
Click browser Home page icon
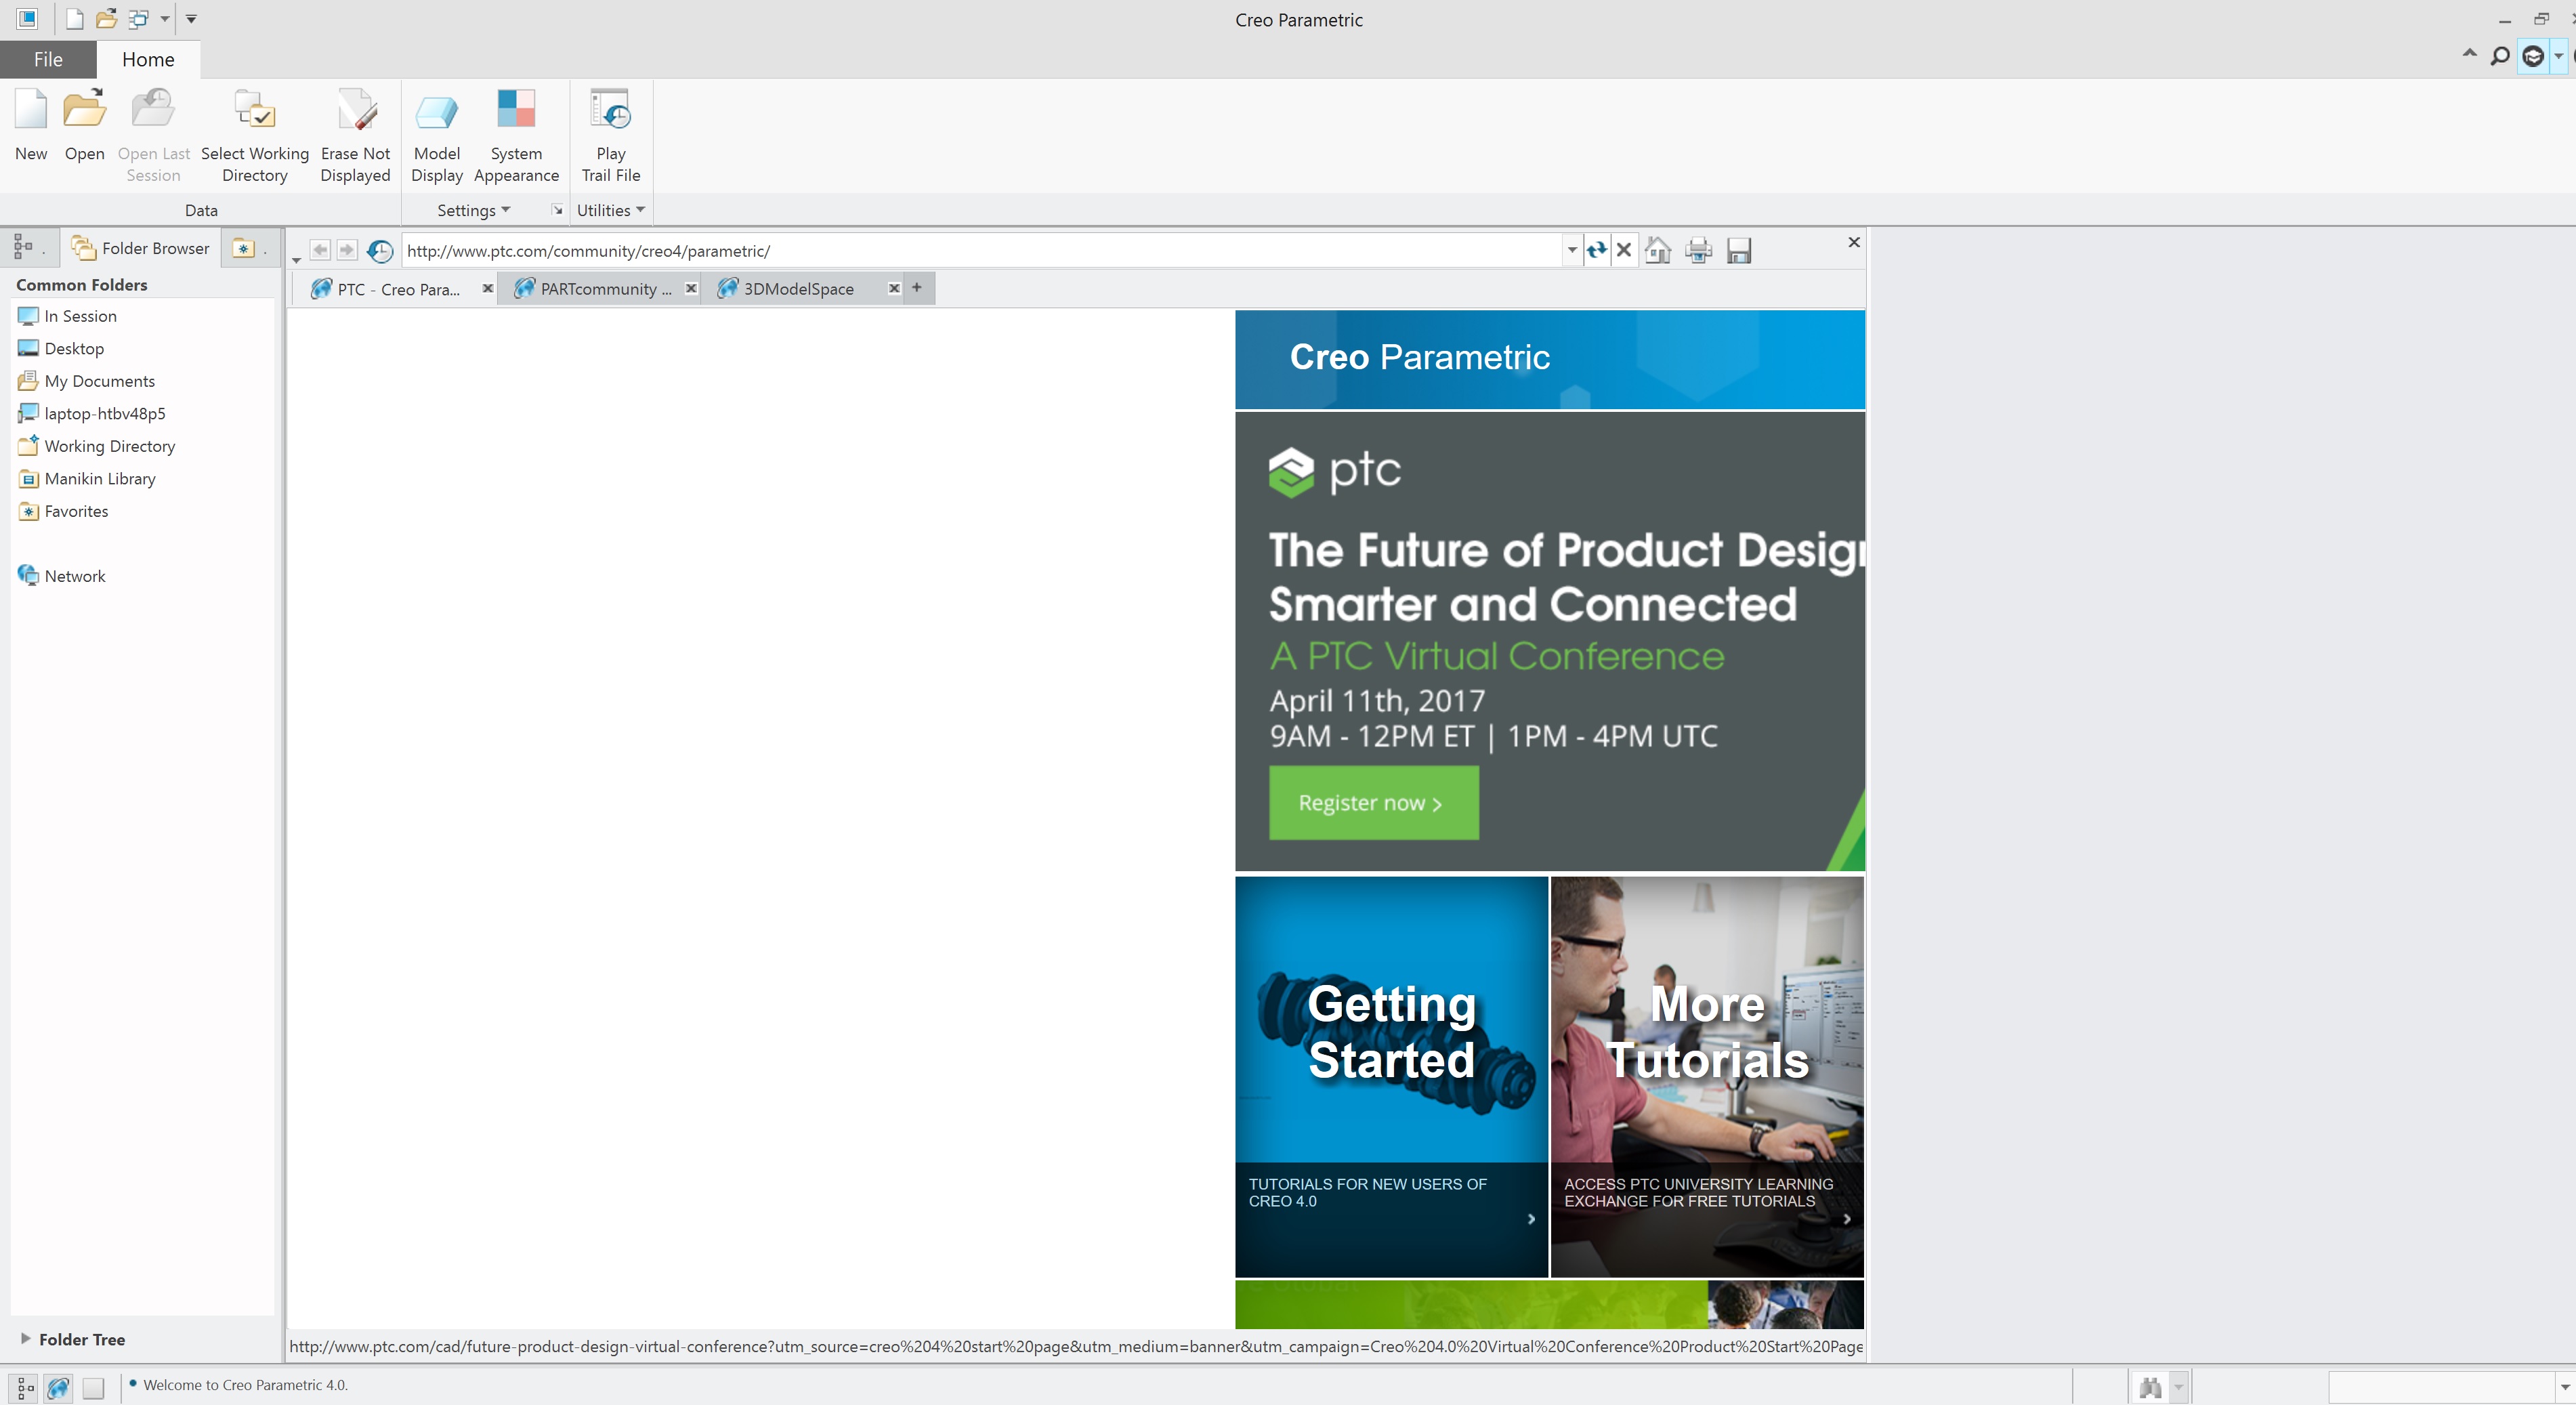(x=1658, y=250)
